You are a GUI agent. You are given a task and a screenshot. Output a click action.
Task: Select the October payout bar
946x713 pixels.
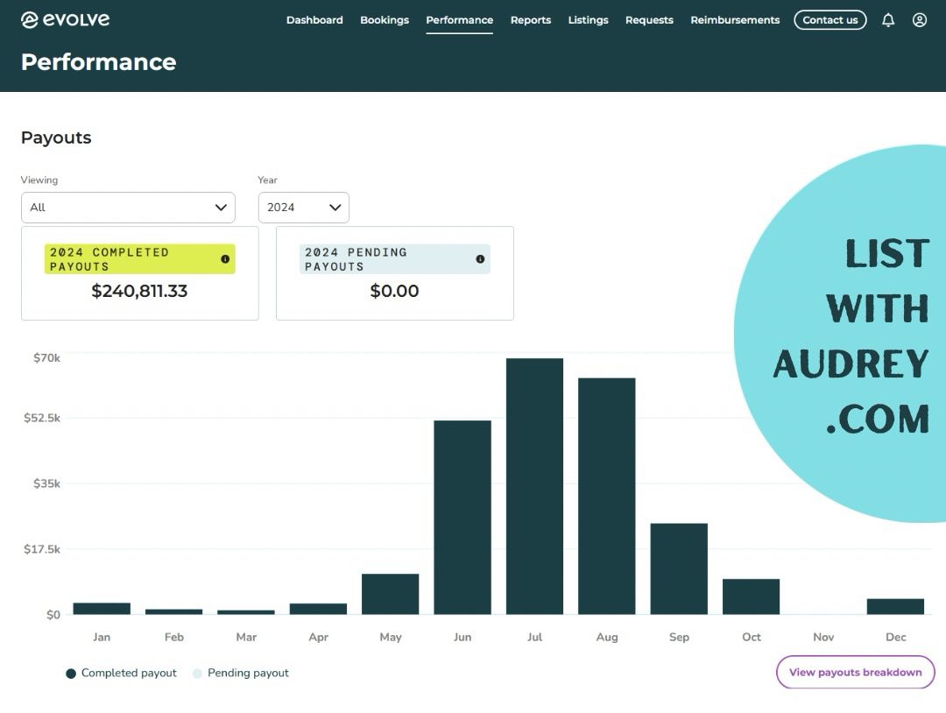click(752, 597)
